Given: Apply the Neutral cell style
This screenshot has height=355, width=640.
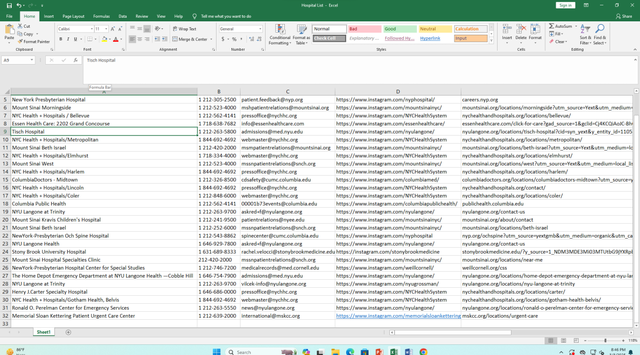Looking at the screenshot, I should click(x=436, y=29).
